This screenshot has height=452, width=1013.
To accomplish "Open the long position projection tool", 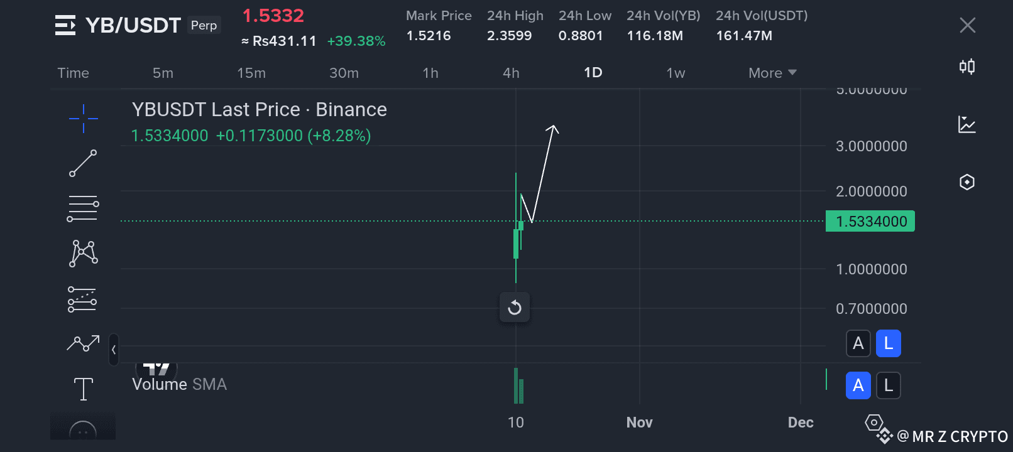I will click(83, 299).
